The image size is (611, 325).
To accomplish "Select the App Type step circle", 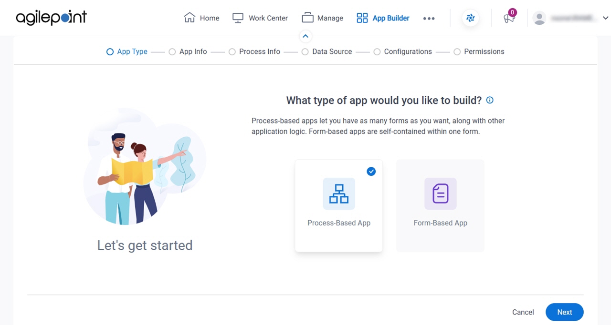I will (x=110, y=51).
